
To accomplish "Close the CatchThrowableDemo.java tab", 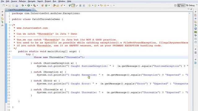I will pos(33,10).
